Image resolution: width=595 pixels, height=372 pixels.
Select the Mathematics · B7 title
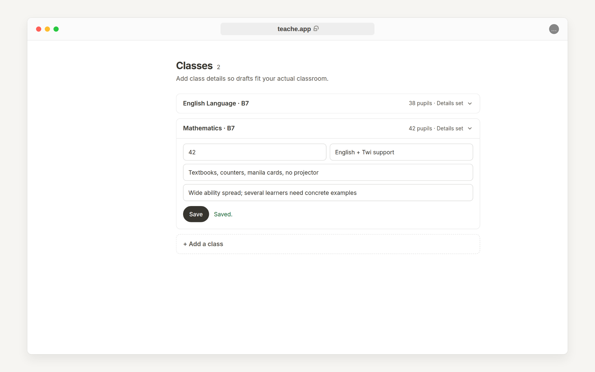[x=209, y=128]
